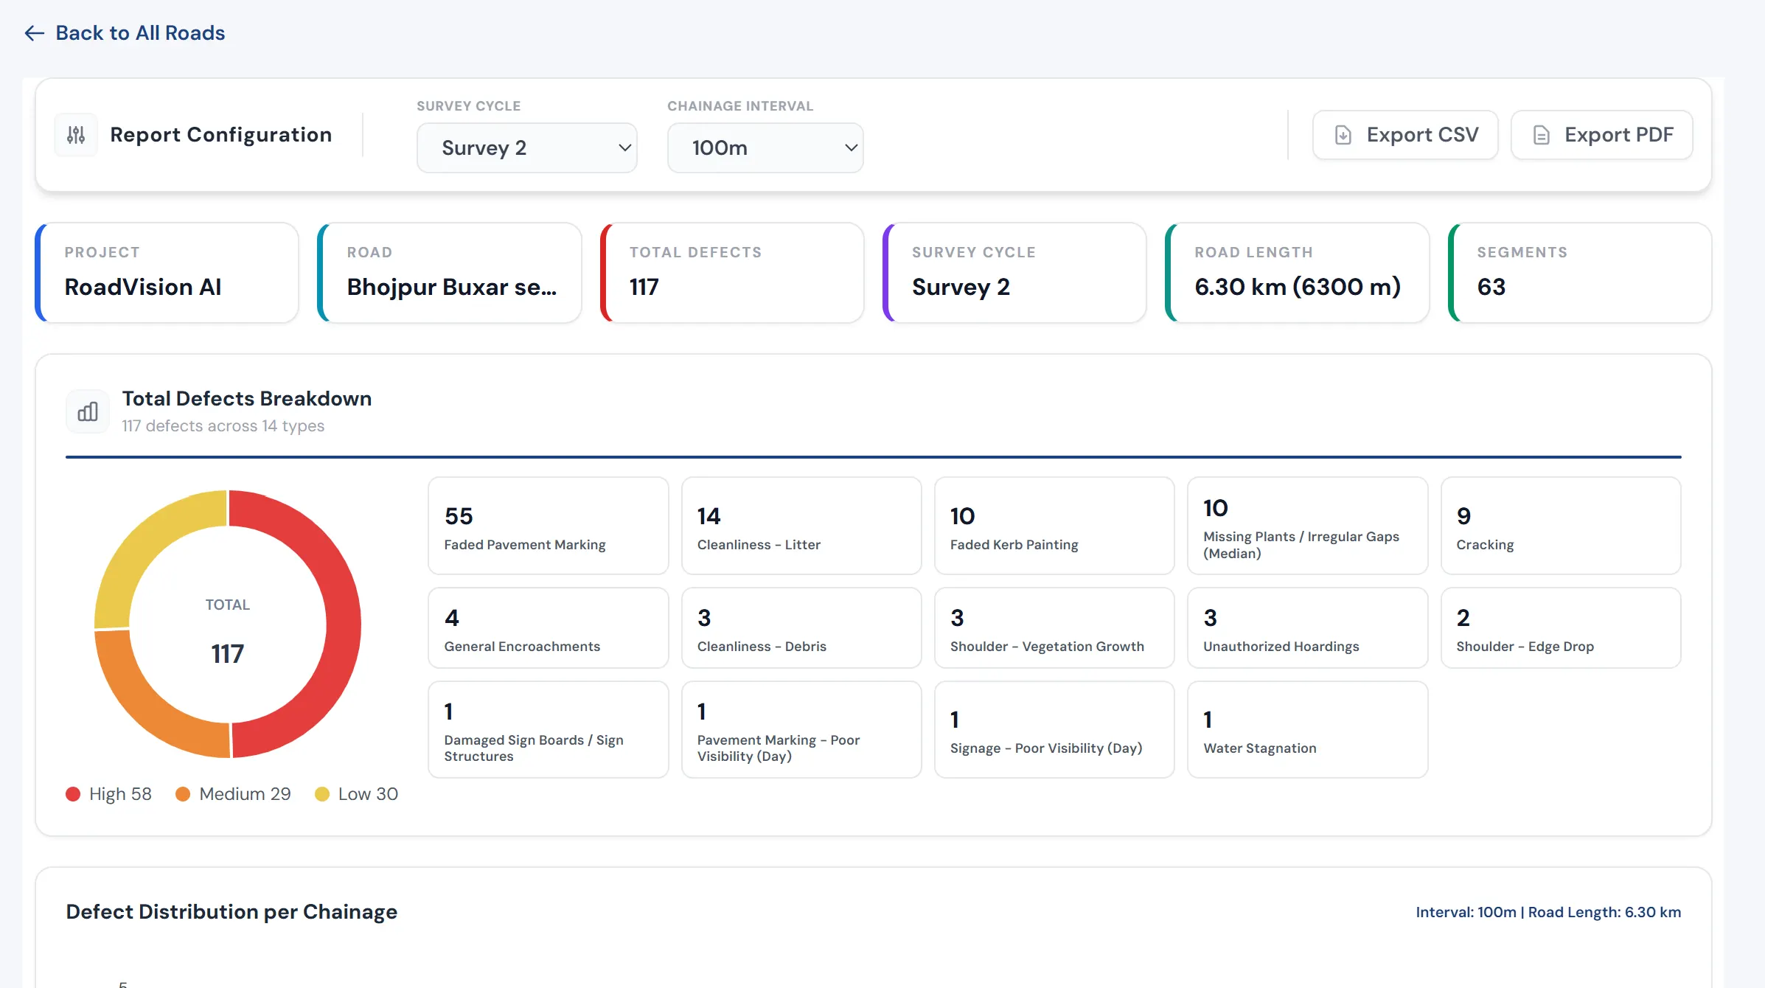Select the Cleanliness - Debris tile
The height and width of the screenshot is (988, 1765).
801,628
